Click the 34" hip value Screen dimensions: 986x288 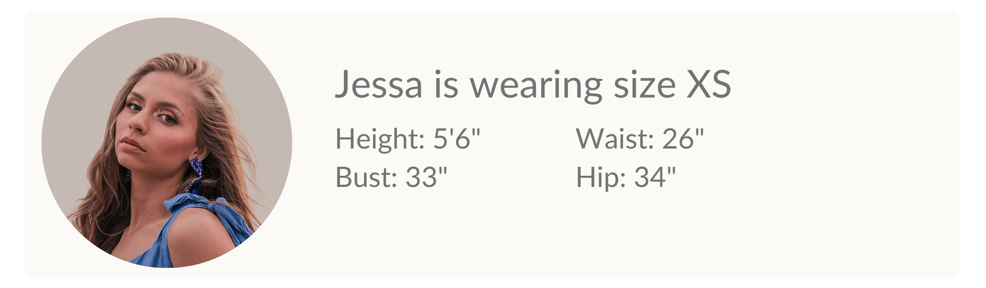click(x=655, y=177)
